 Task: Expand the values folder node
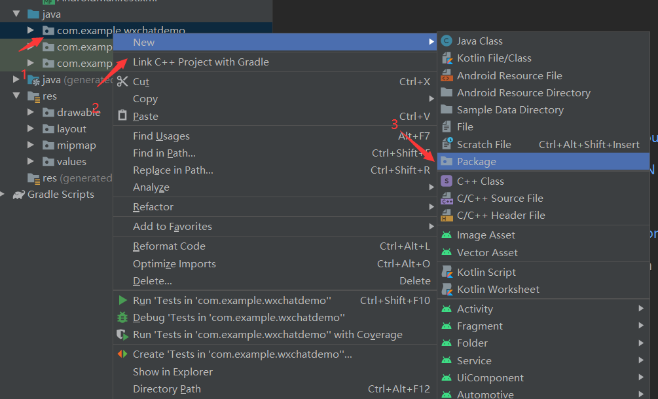(x=31, y=161)
